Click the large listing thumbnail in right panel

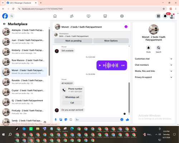point(154,29)
